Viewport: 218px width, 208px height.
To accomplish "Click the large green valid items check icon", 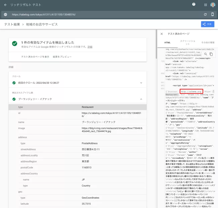I will pos(15,44).
